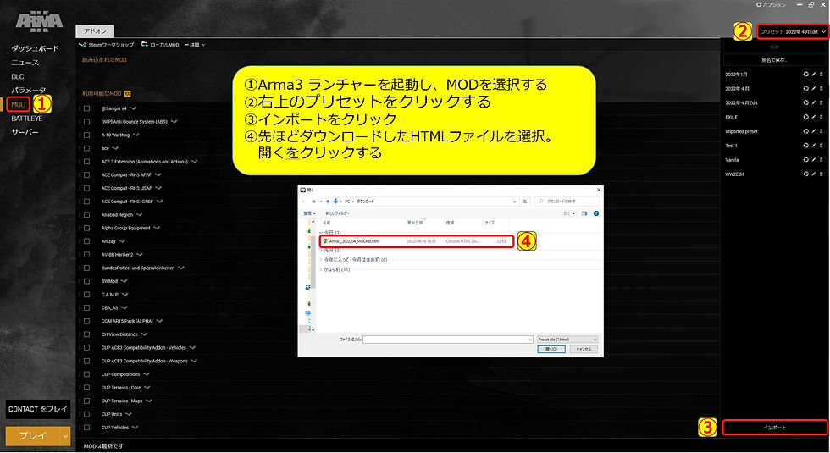Open the DLC section
Image resolution: width=830 pixels, height=453 pixels.
pyautogui.click(x=18, y=76)
